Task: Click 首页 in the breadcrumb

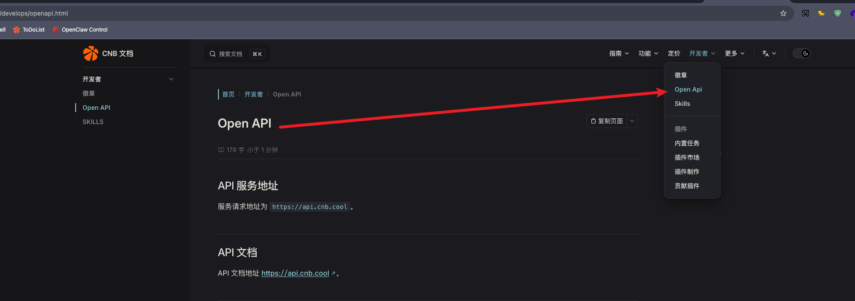Action: coord(228,94)
